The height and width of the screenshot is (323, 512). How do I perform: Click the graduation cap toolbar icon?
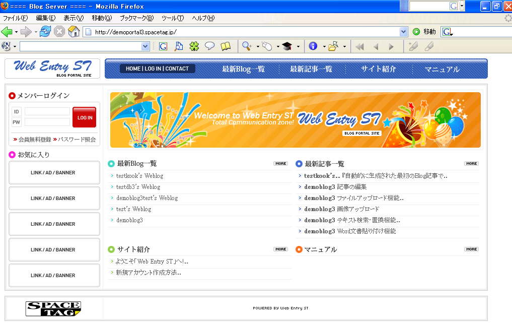point(287,46)
